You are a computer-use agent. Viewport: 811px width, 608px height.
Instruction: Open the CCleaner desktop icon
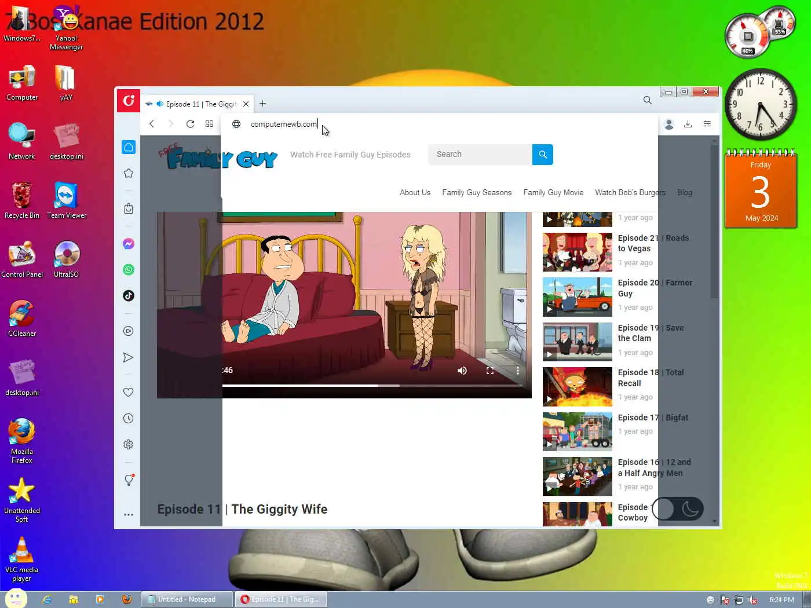22,318
